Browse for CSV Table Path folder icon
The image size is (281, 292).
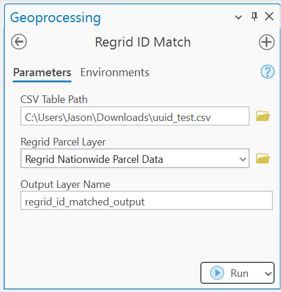click(x=262, y=116)
